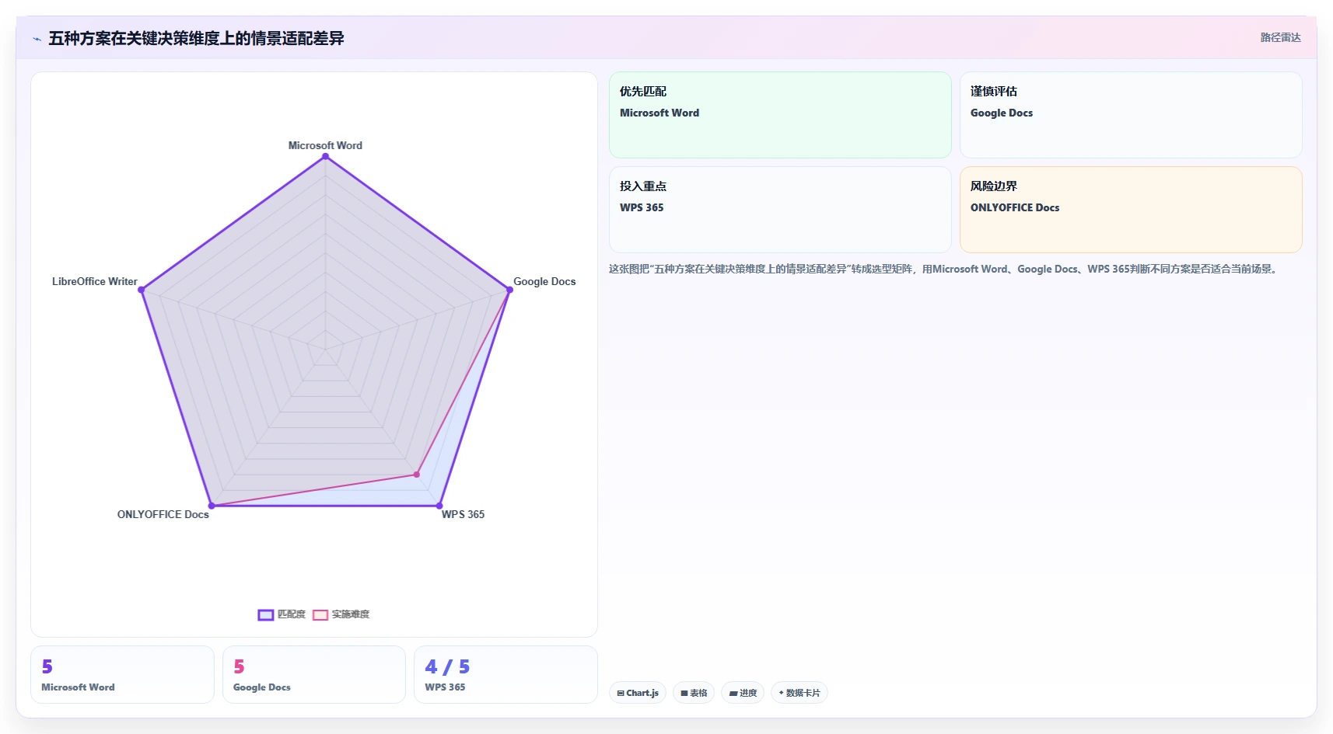The width and height of the screenshot is (1333, 734).
Task: Click the radar data point at Microsoft Word vertex
Action: [x=325, y=157]
